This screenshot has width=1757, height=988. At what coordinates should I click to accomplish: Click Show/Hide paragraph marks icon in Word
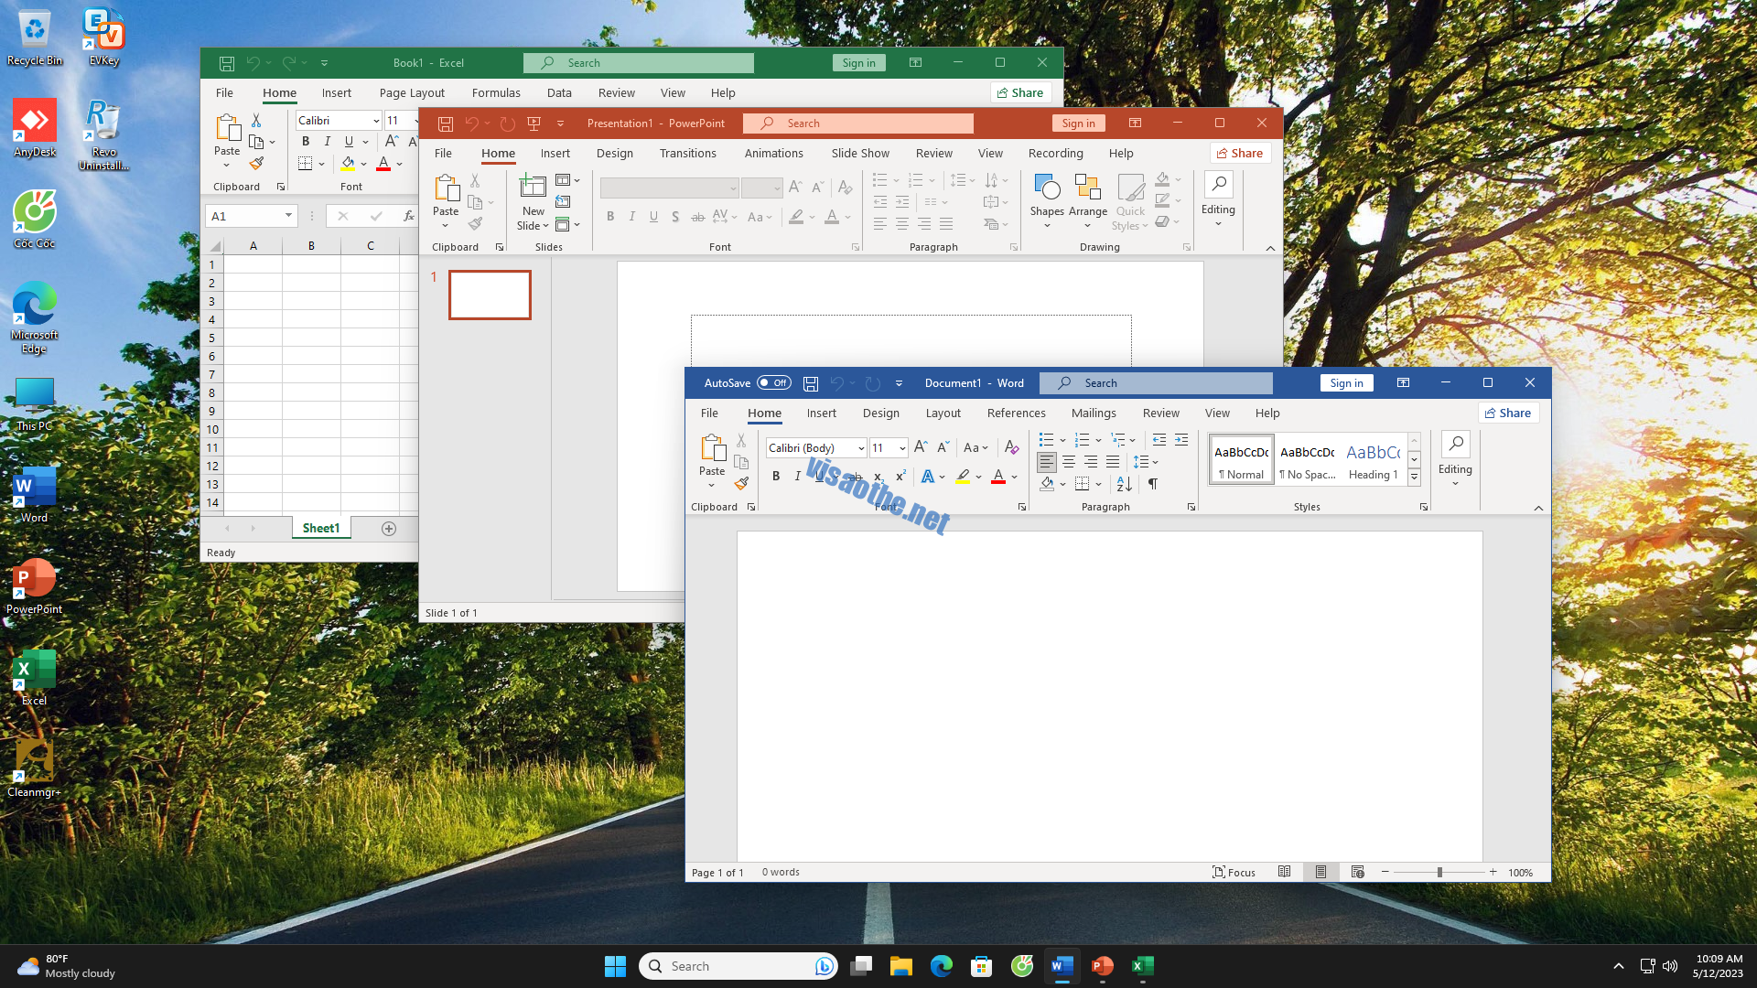[1153, 484]
